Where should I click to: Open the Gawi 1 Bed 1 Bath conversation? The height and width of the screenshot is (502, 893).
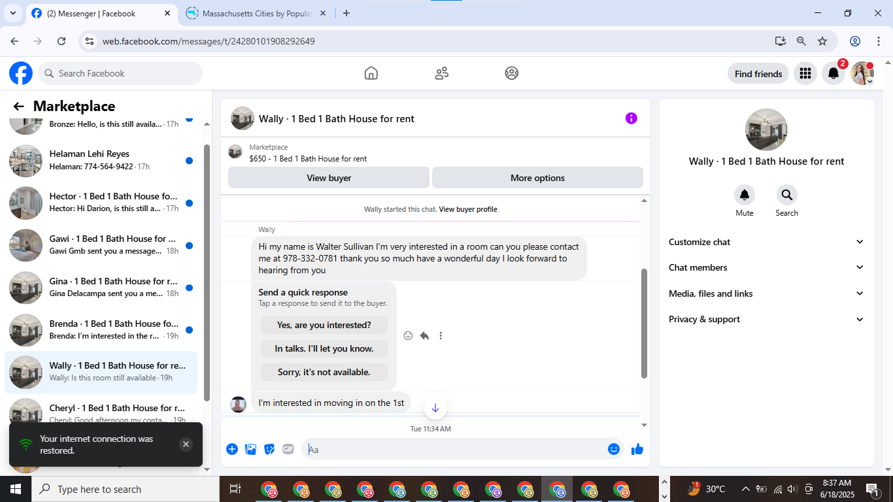pos(101,245)
